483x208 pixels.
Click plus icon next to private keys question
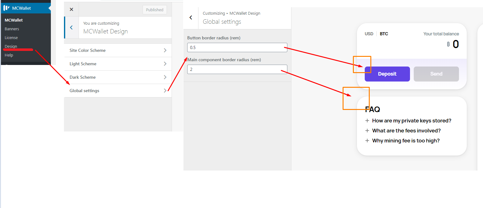click(x=367, y=121)
